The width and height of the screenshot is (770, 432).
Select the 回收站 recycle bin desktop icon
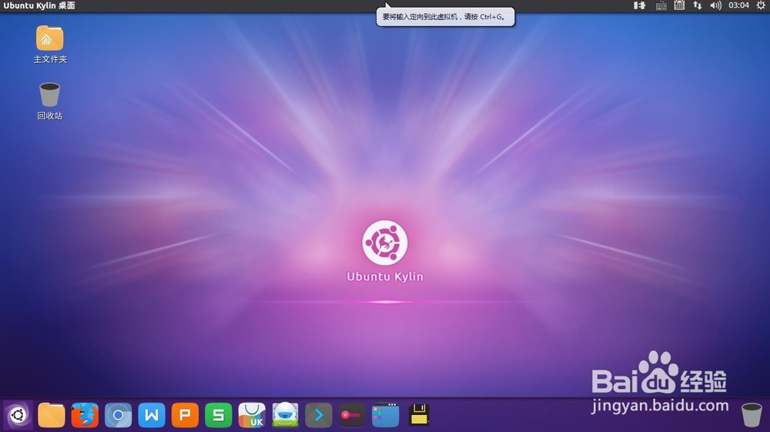click(x=49, y=101)
